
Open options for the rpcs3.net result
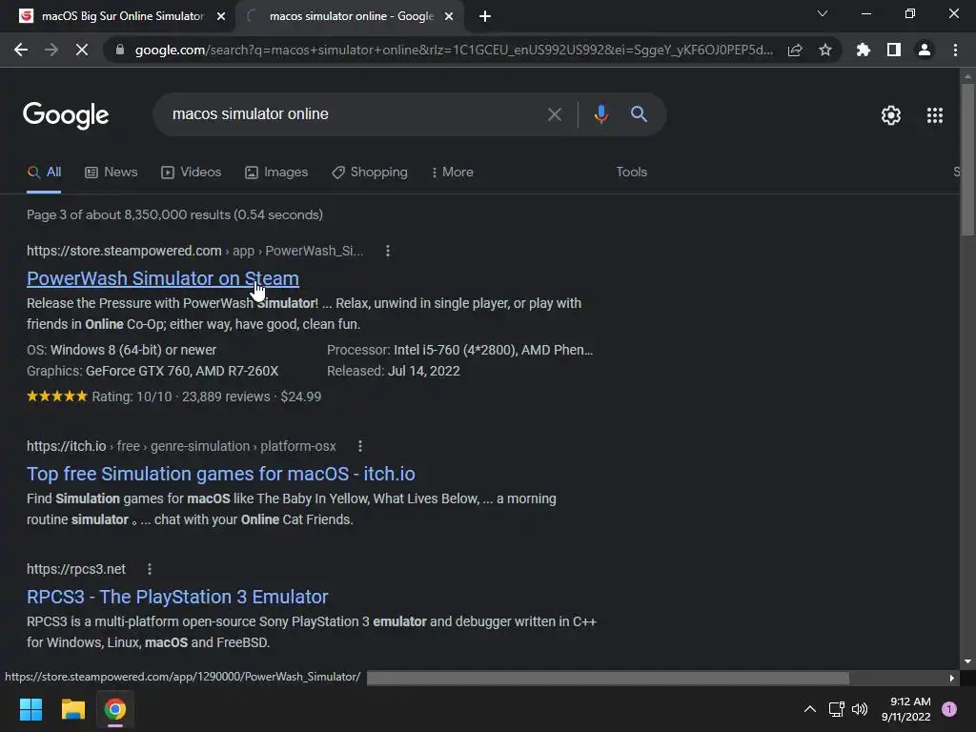tap(150, 569)
